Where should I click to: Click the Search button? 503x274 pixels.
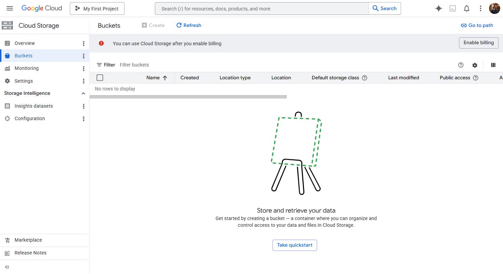point(385,9)
